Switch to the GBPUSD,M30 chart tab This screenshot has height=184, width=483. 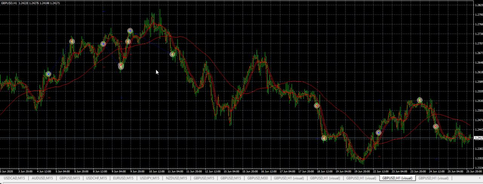(x=257, y=178)
